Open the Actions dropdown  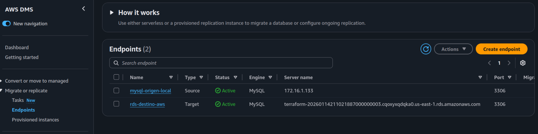coord(453,49)
